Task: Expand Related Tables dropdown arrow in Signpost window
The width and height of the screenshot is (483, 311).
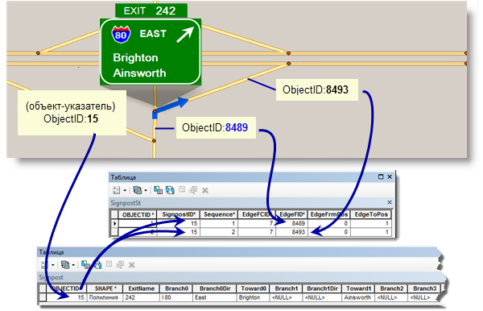Action: [73, 265]
